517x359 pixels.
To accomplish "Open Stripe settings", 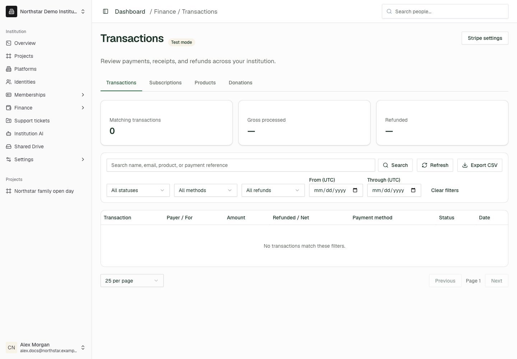I will [485, 38].
